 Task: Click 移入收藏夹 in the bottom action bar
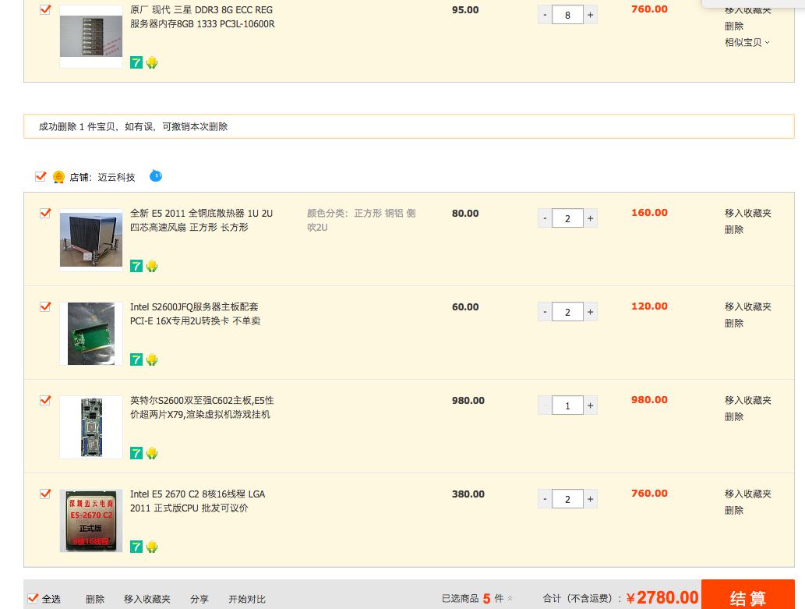coord(147,599)
